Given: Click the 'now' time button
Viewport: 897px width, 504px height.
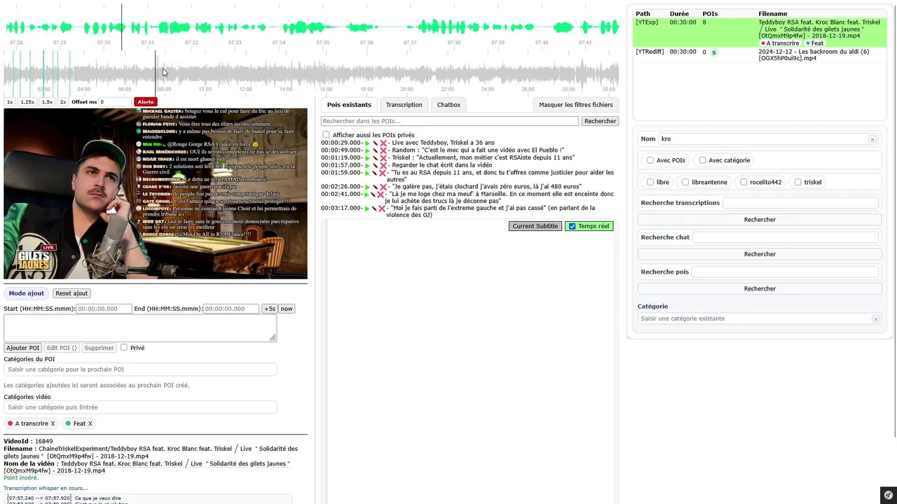Looking at the screenshot, I should coord(287,309).
